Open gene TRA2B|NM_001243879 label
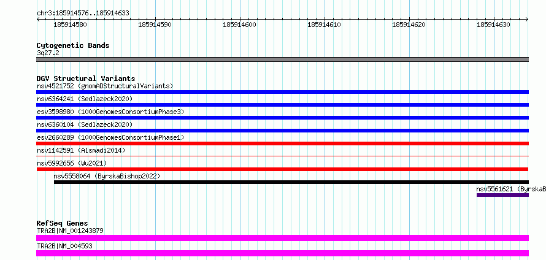The height and width of the screenshot is (260, 546). pyautogui.click(x=70, y=231)
